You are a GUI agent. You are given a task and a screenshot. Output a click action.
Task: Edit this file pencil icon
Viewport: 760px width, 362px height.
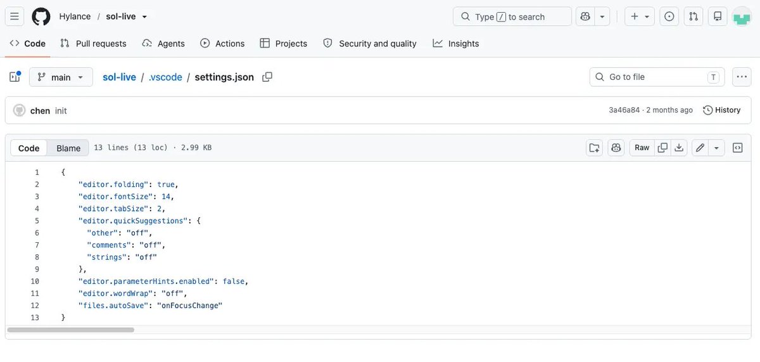[x=700, y=148]
